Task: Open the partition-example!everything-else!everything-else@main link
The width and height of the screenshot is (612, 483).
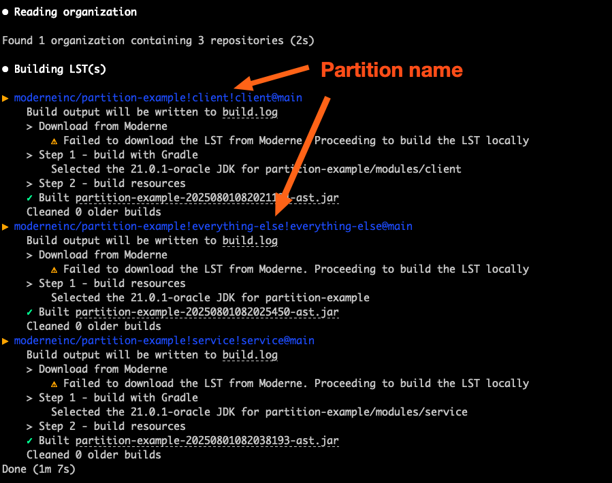Action: [213, 227]
